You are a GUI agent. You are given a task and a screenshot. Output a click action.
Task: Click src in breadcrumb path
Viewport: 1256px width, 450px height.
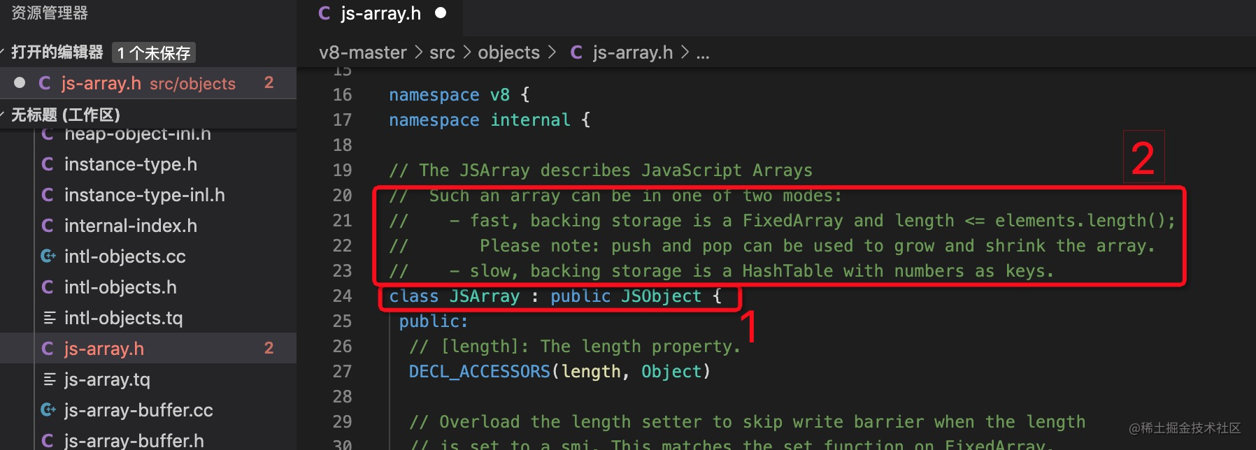tap(442, 52)
